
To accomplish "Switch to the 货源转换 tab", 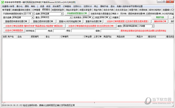I will (143, 10).
